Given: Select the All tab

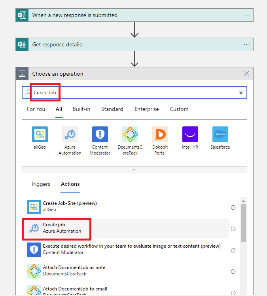Looking at the screenshot, I should [59, 109].
